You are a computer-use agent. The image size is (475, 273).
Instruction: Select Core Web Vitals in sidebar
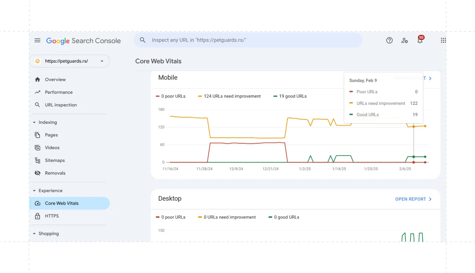coord(69,203)
